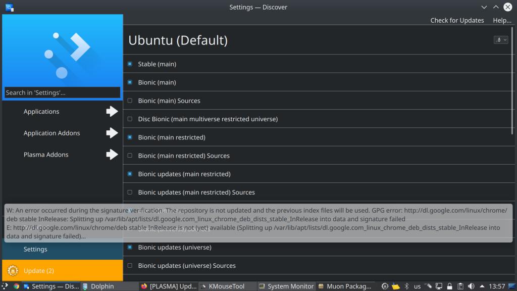Click the arrow icon beside Plasma Addons
Viewport: 517px width, 291px height.
(112, 155)
